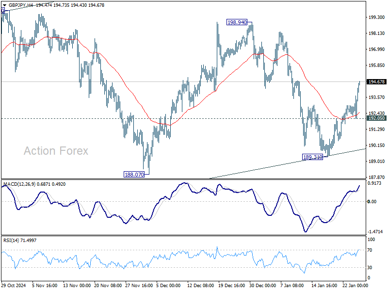Image resolution: width=388 pixels, height=291 pixels.
Task: Click the MACD scale value -1.4714
Action: tap(375, 232)
